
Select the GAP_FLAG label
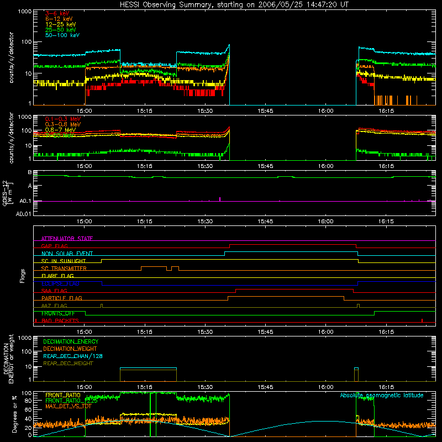54,246
